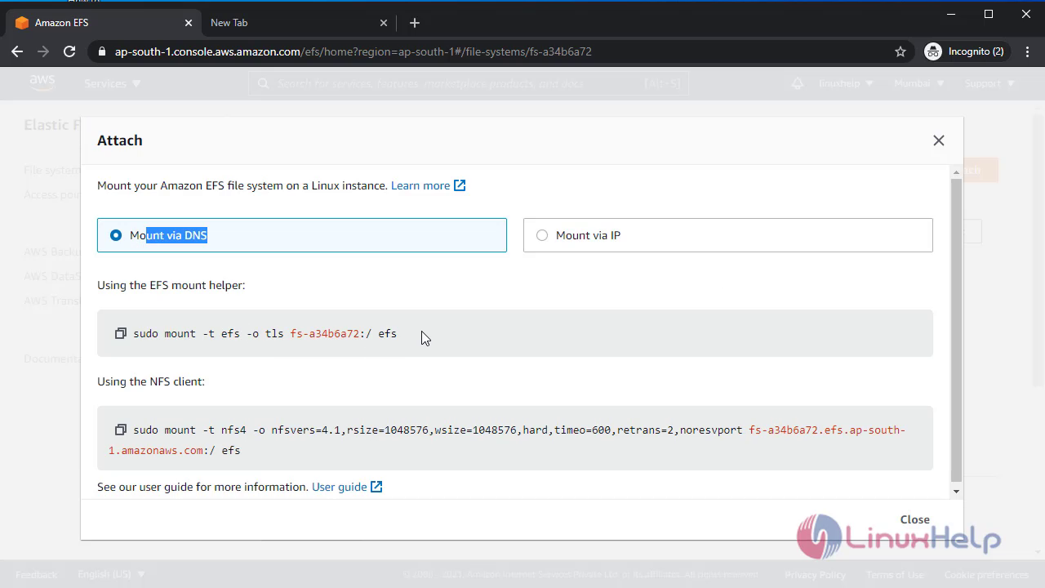Open the Incognito profile indicator

click(x=964, y=51)
